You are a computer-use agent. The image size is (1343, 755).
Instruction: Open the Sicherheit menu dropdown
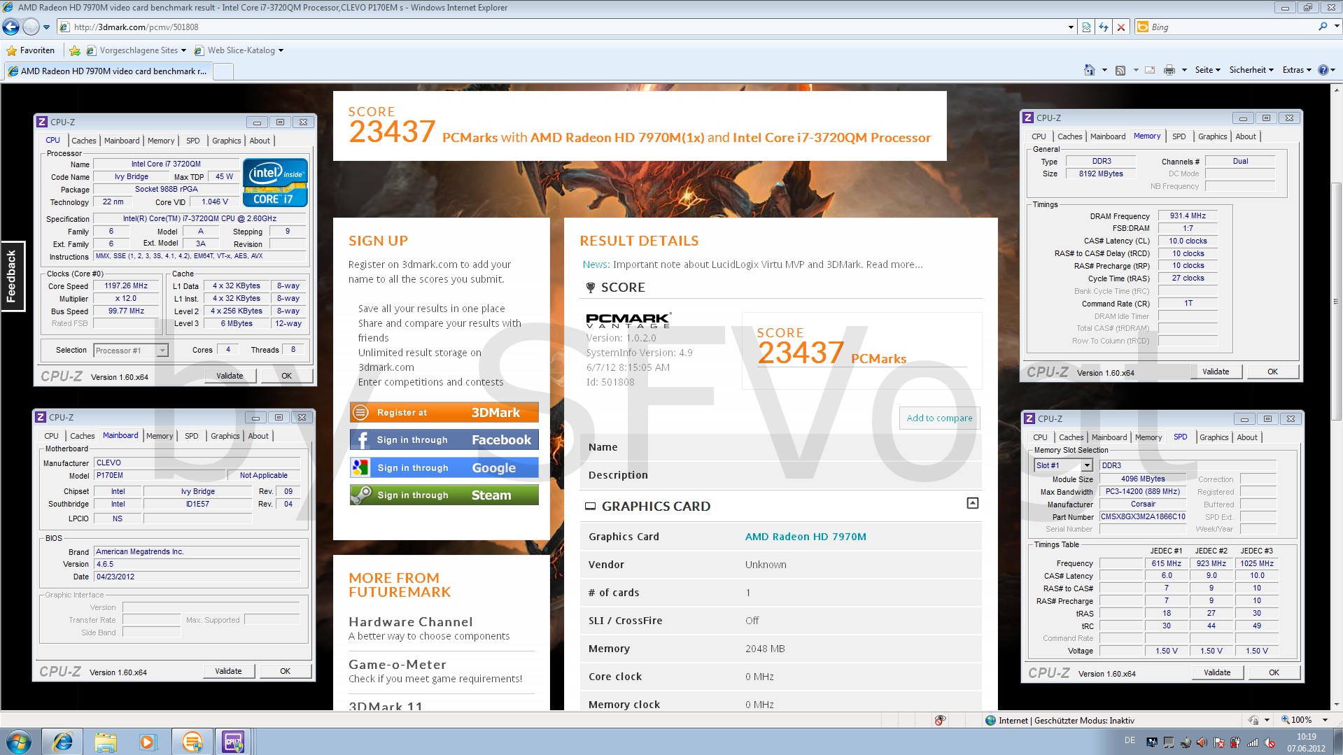(1251, 70)
